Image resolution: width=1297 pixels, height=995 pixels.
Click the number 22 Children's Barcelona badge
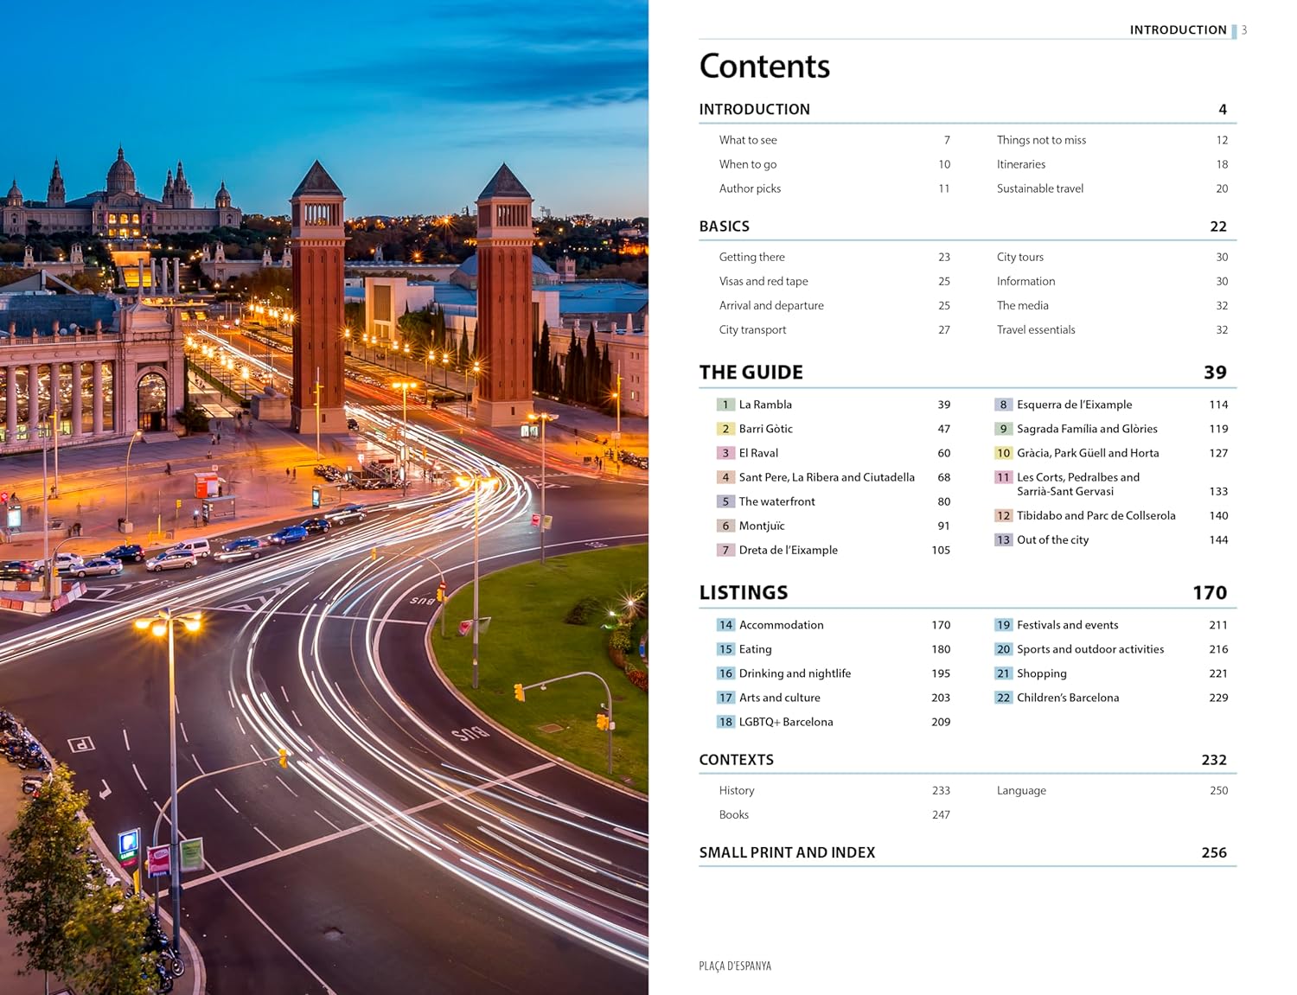(x=1003, y=698)
